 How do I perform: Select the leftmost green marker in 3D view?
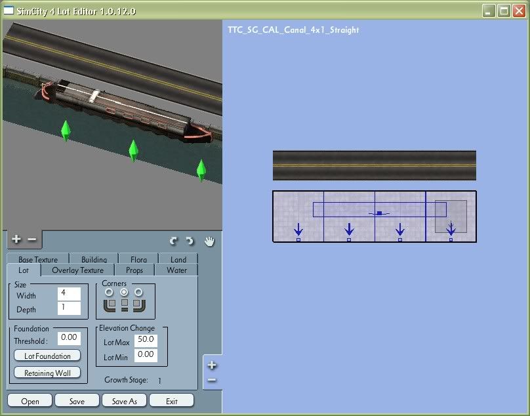tap(66, 130)
